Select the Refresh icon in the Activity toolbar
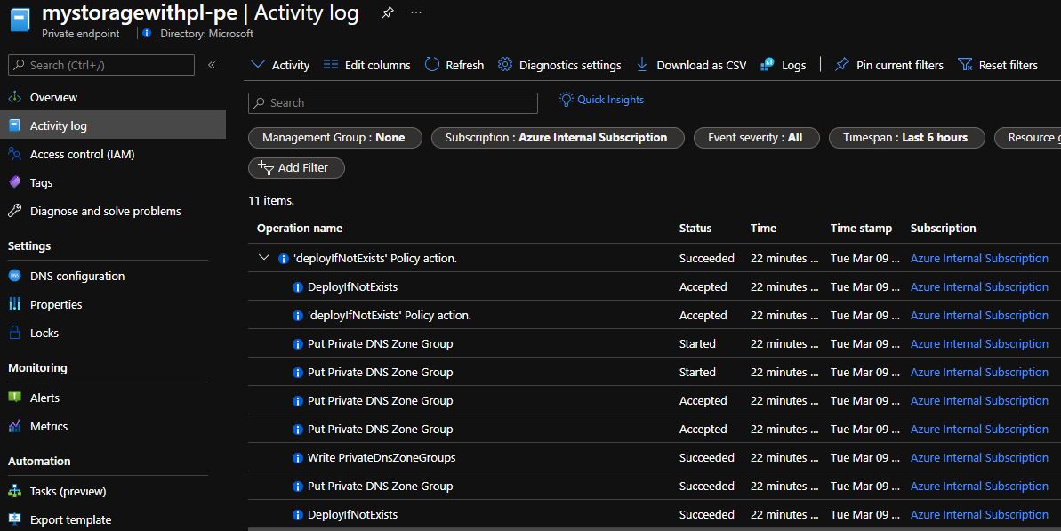 click(430, 64)
